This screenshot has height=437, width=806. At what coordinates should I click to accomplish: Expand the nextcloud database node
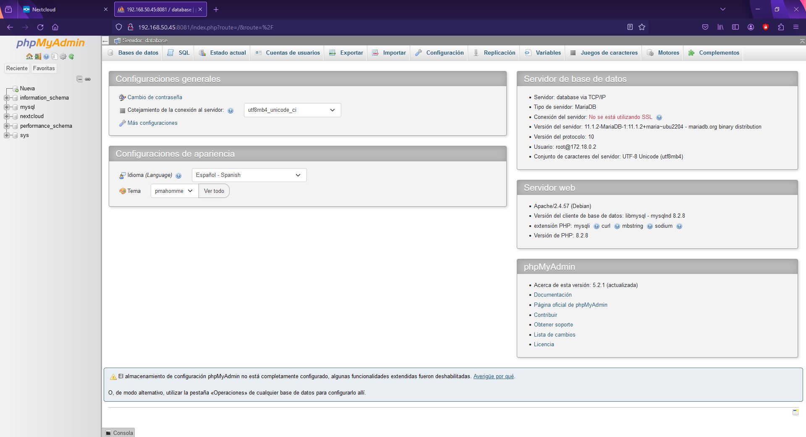tap(6, 116)
